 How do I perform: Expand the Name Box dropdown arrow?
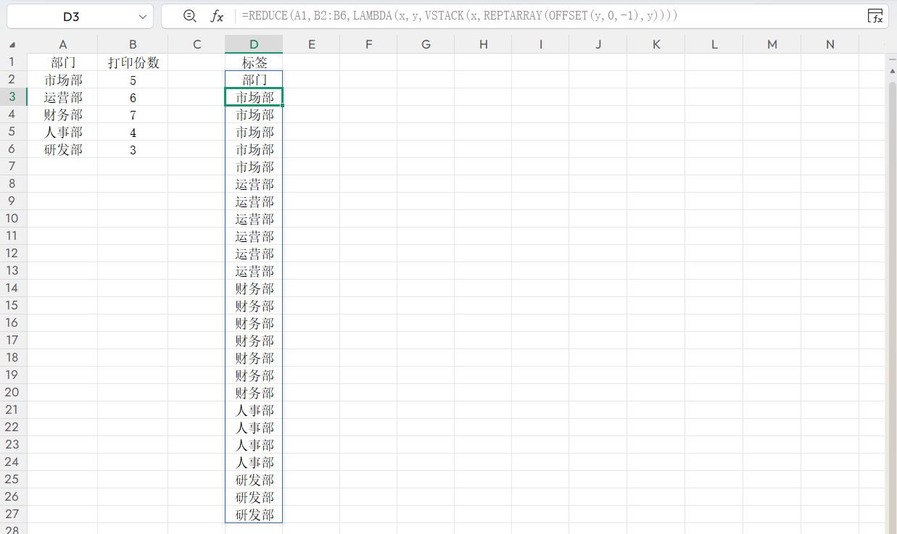coord(141,16)
